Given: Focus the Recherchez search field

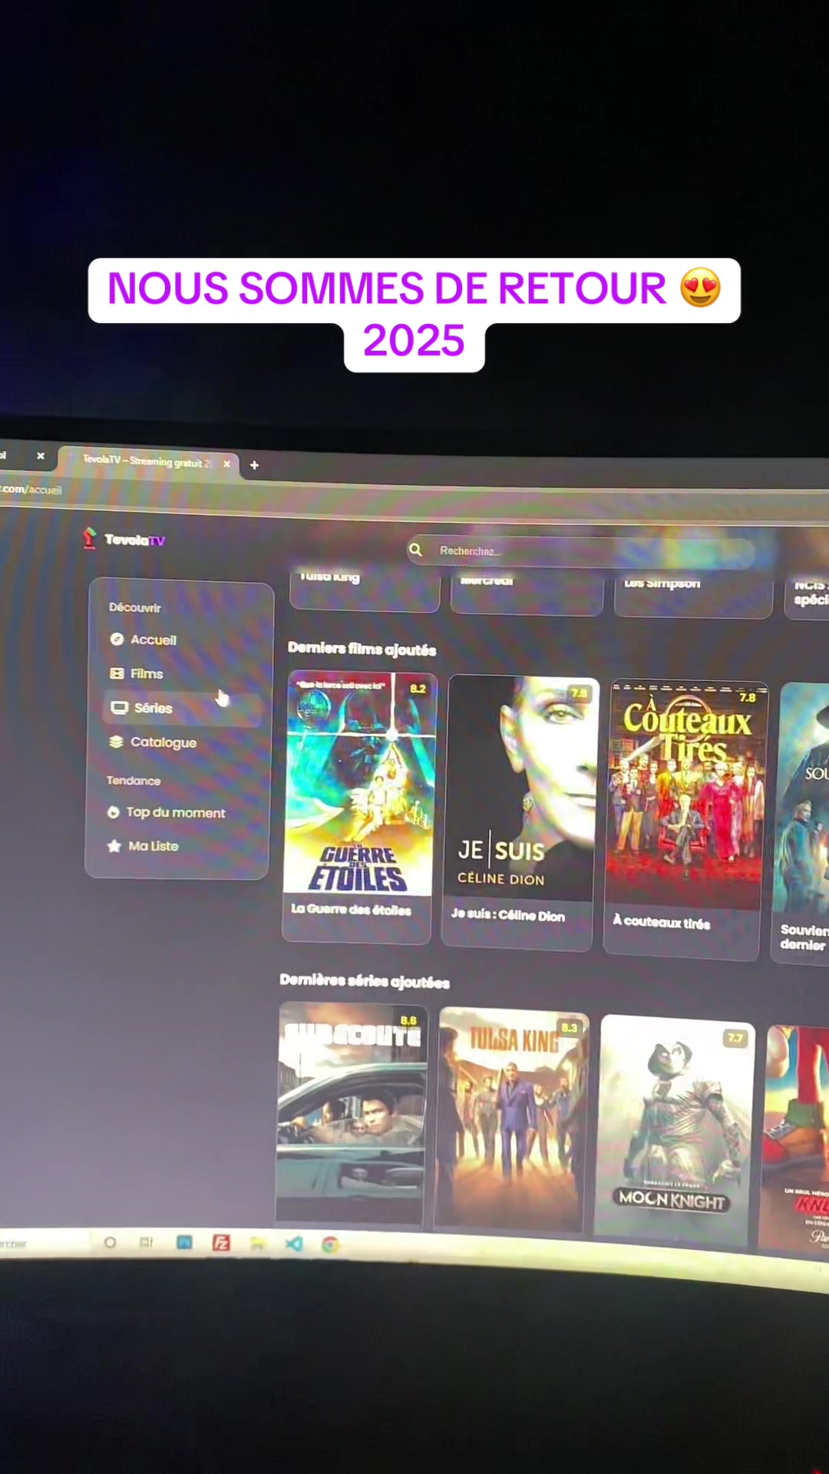Looking at the screenshot, I should (x=581, y=552).
